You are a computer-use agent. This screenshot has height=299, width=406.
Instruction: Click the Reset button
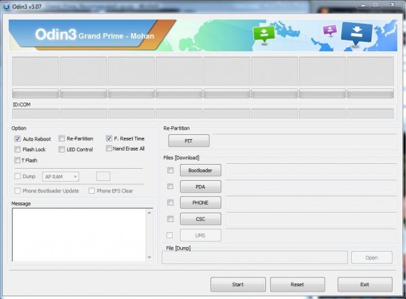pyautogui.click(x=297, y=284)
